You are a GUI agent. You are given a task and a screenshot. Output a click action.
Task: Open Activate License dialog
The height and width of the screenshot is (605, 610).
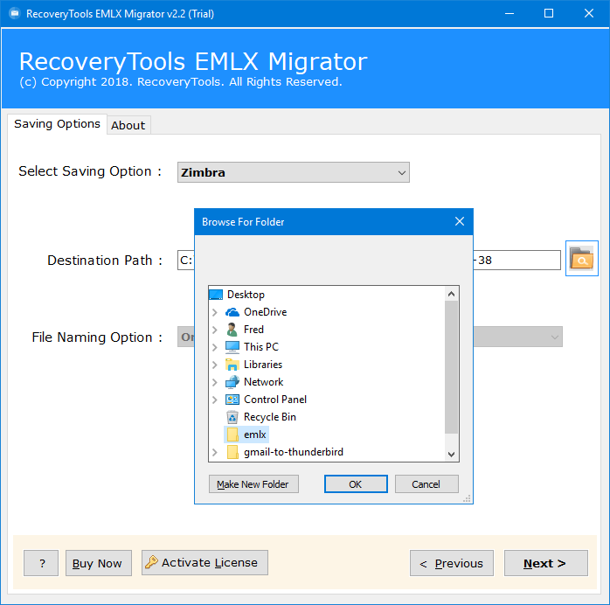tap(204, 562)
